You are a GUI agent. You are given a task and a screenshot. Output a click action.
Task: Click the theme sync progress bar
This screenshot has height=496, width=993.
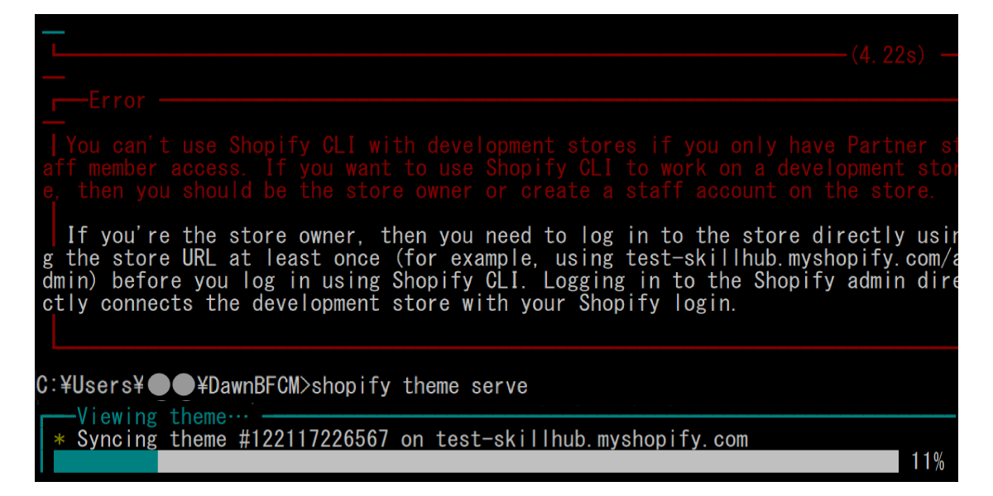(x=476, y=462)
